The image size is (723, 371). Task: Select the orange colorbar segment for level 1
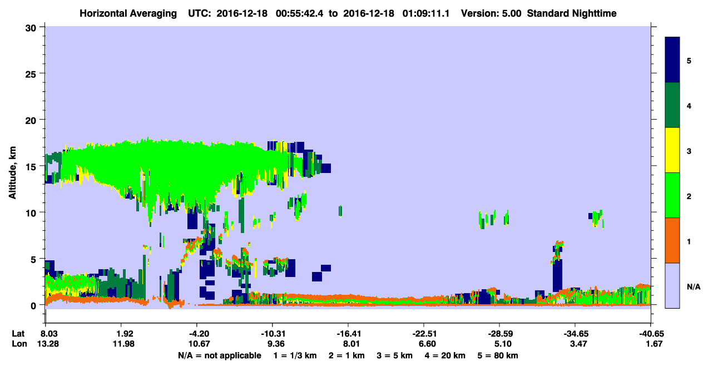point(672,240)
